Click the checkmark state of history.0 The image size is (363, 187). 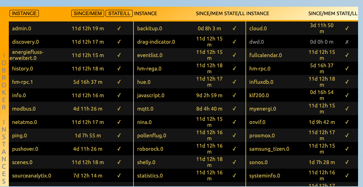point(119,69)
